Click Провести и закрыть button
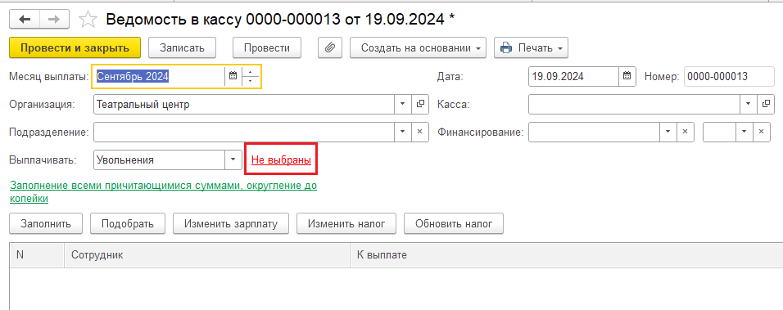The image size is (783, 310). click(x=75, y=48)
